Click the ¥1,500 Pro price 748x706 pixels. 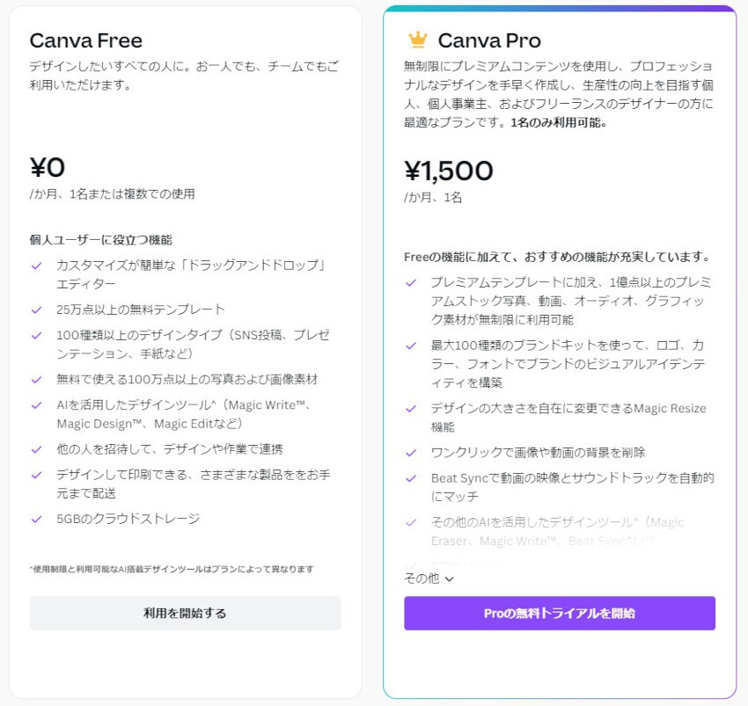[x=449, y=171]
